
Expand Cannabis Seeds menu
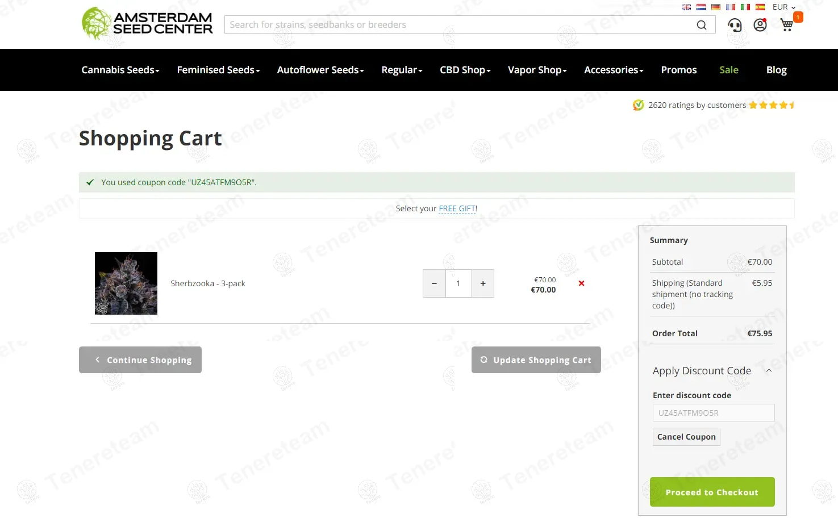click(x=120, y=70)
